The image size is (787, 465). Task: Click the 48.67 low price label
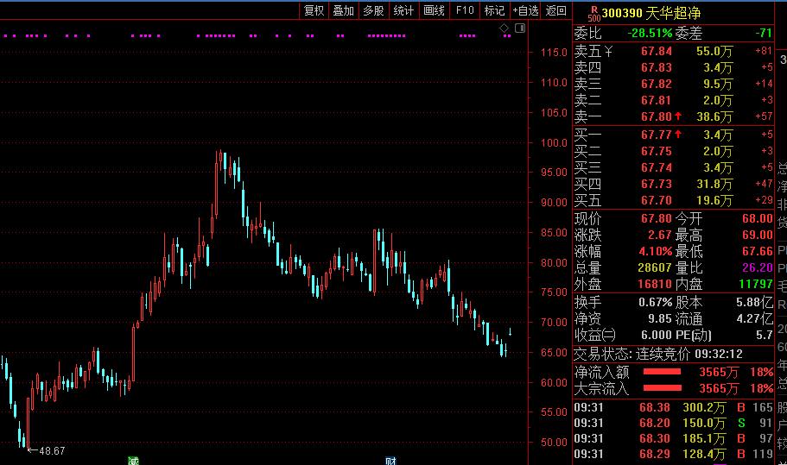click(x=50, y=450)
